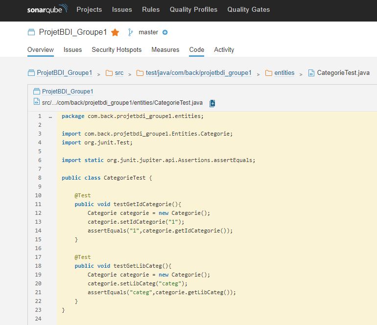This screenshot has height=325, width=377.
Task: Click the test/java folder icon in the breadcrumb
Action: point(140,73)
